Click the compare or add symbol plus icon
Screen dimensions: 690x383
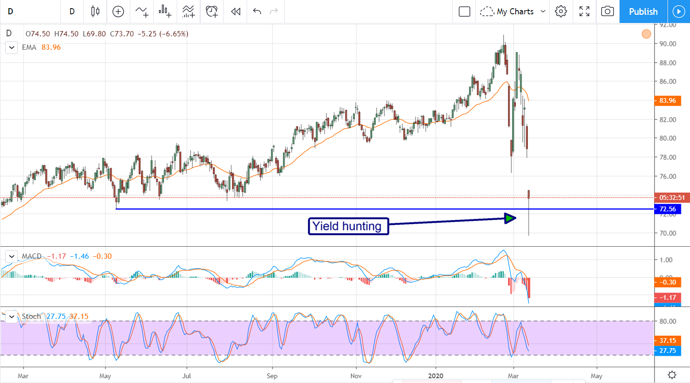118,11
